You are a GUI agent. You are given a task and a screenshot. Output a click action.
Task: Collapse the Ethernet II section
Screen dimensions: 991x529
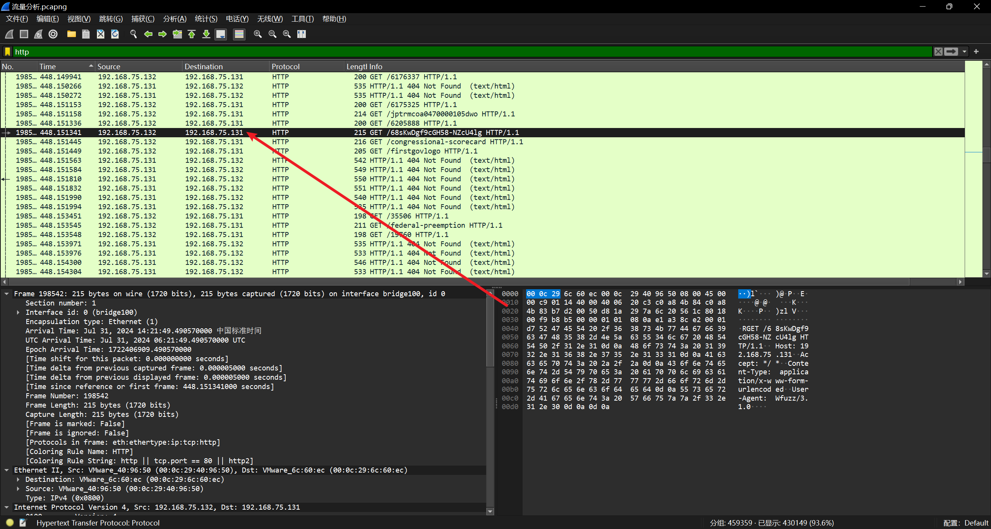pyautogui.click(x=7, y=470)
